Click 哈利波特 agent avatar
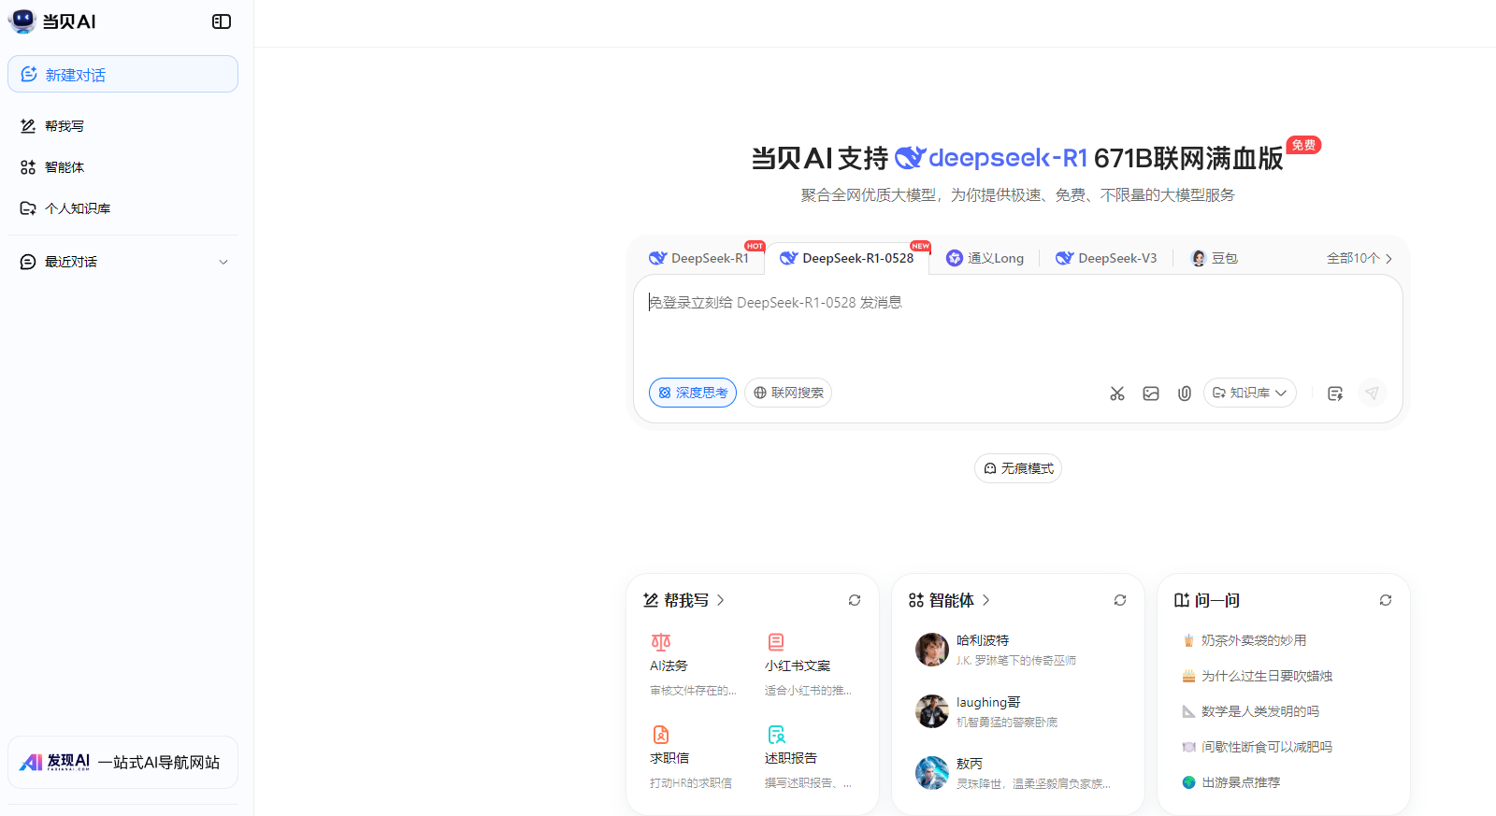 [x=932, y=650]
